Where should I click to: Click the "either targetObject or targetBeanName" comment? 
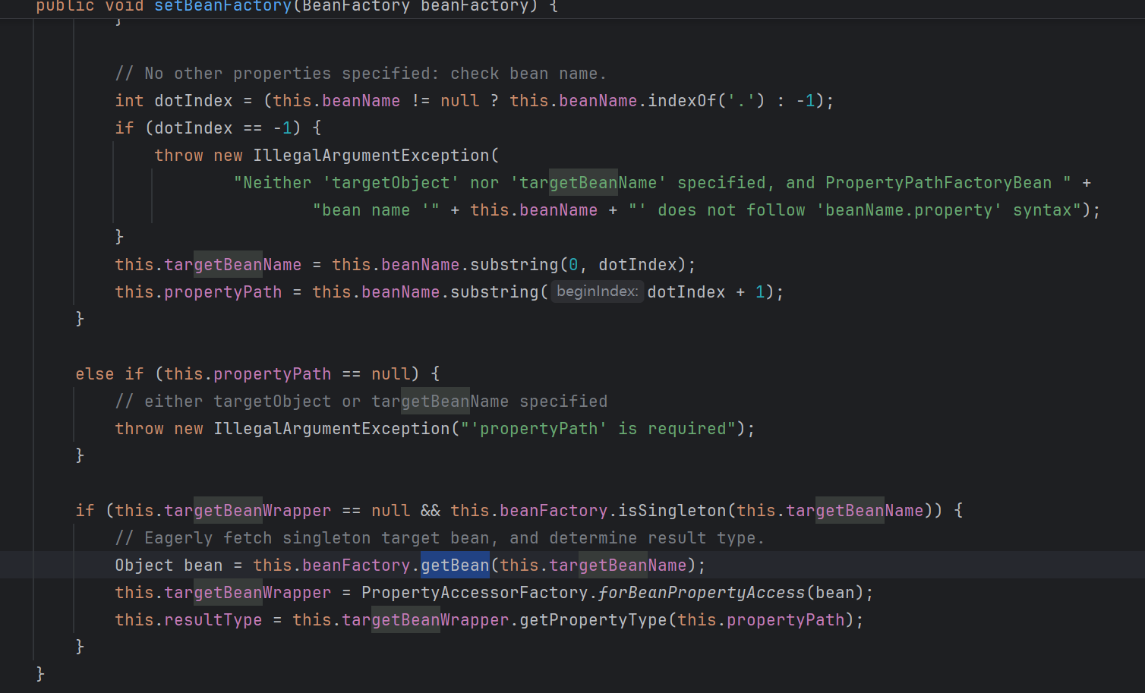click(361, 402)
